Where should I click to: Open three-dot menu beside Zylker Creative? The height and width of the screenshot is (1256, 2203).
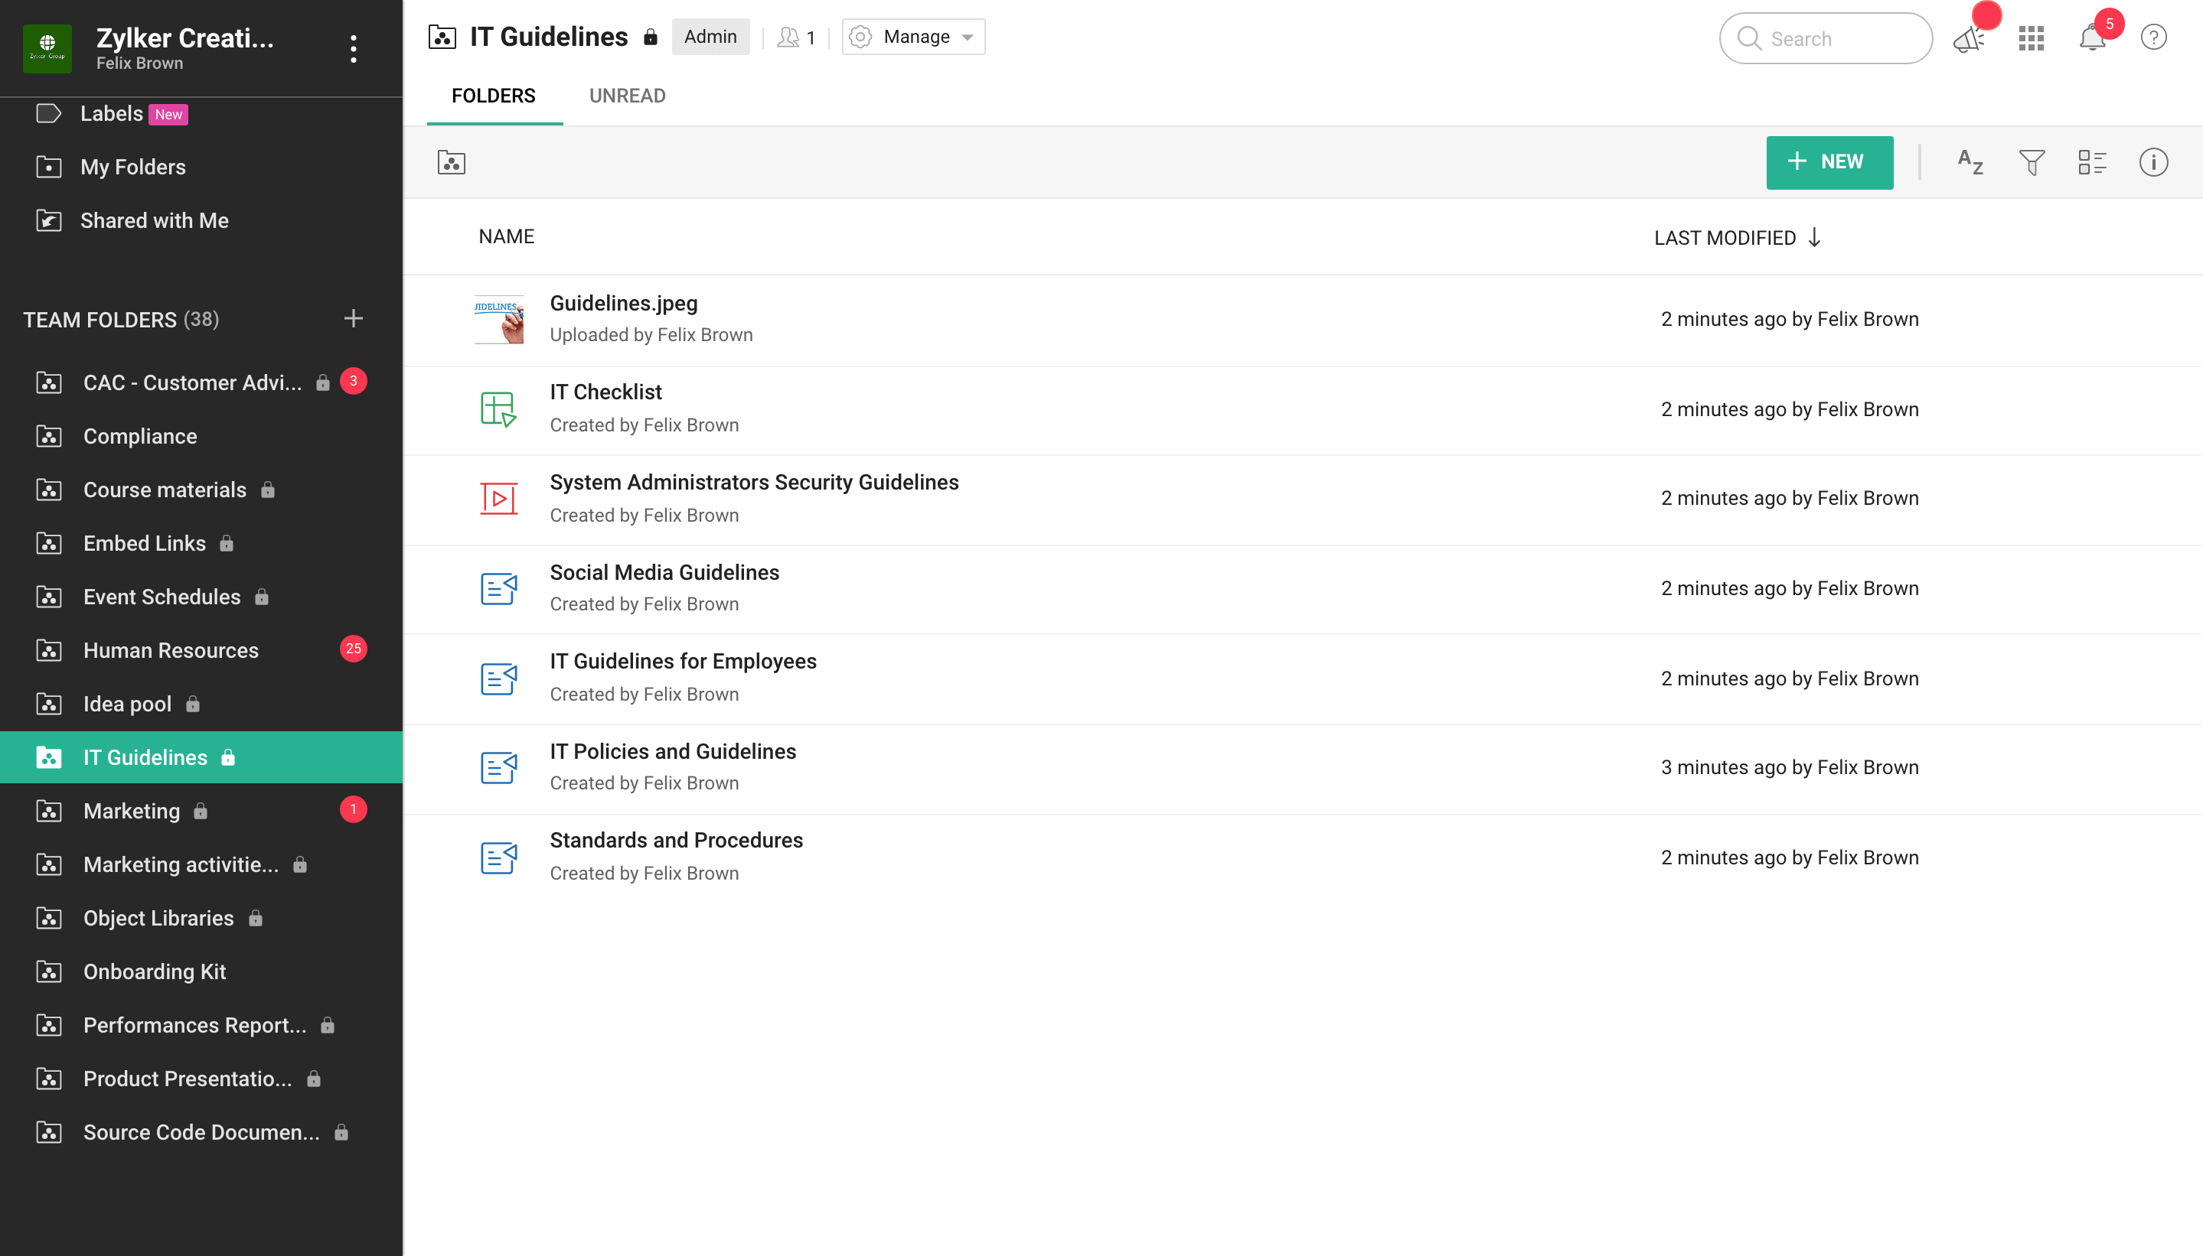coord(353,49)
